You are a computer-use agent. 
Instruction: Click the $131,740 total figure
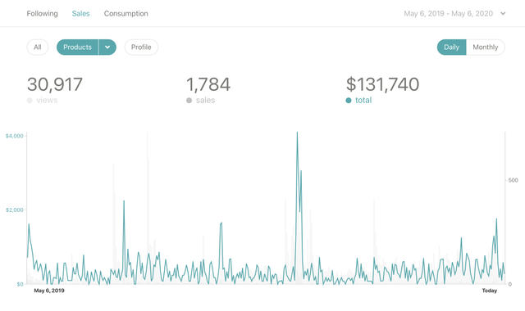(x=382, y=84)
